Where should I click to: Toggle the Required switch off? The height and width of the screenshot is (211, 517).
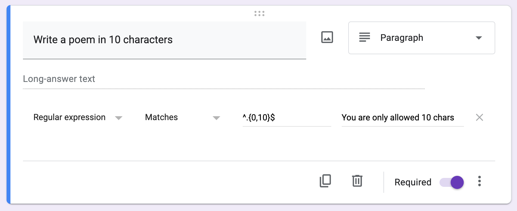tap(452, 182)
